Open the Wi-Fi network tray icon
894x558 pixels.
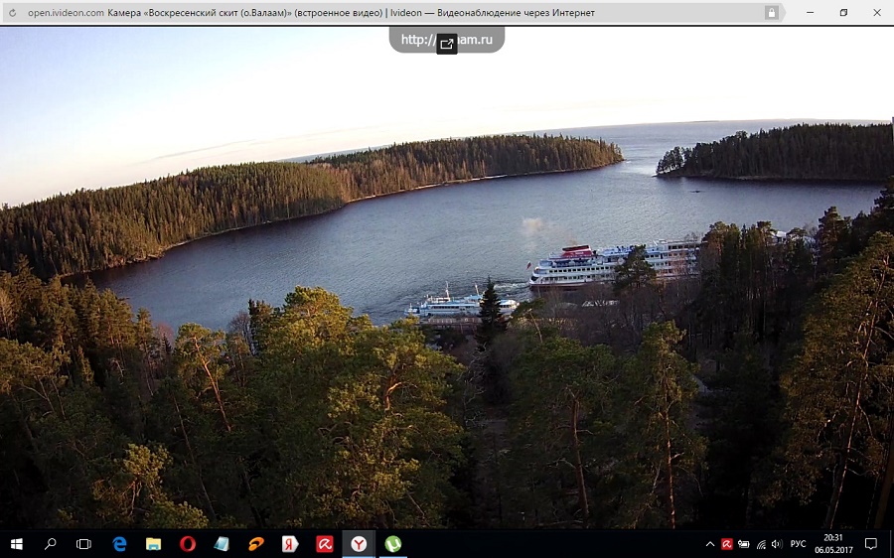click(761, 544)
